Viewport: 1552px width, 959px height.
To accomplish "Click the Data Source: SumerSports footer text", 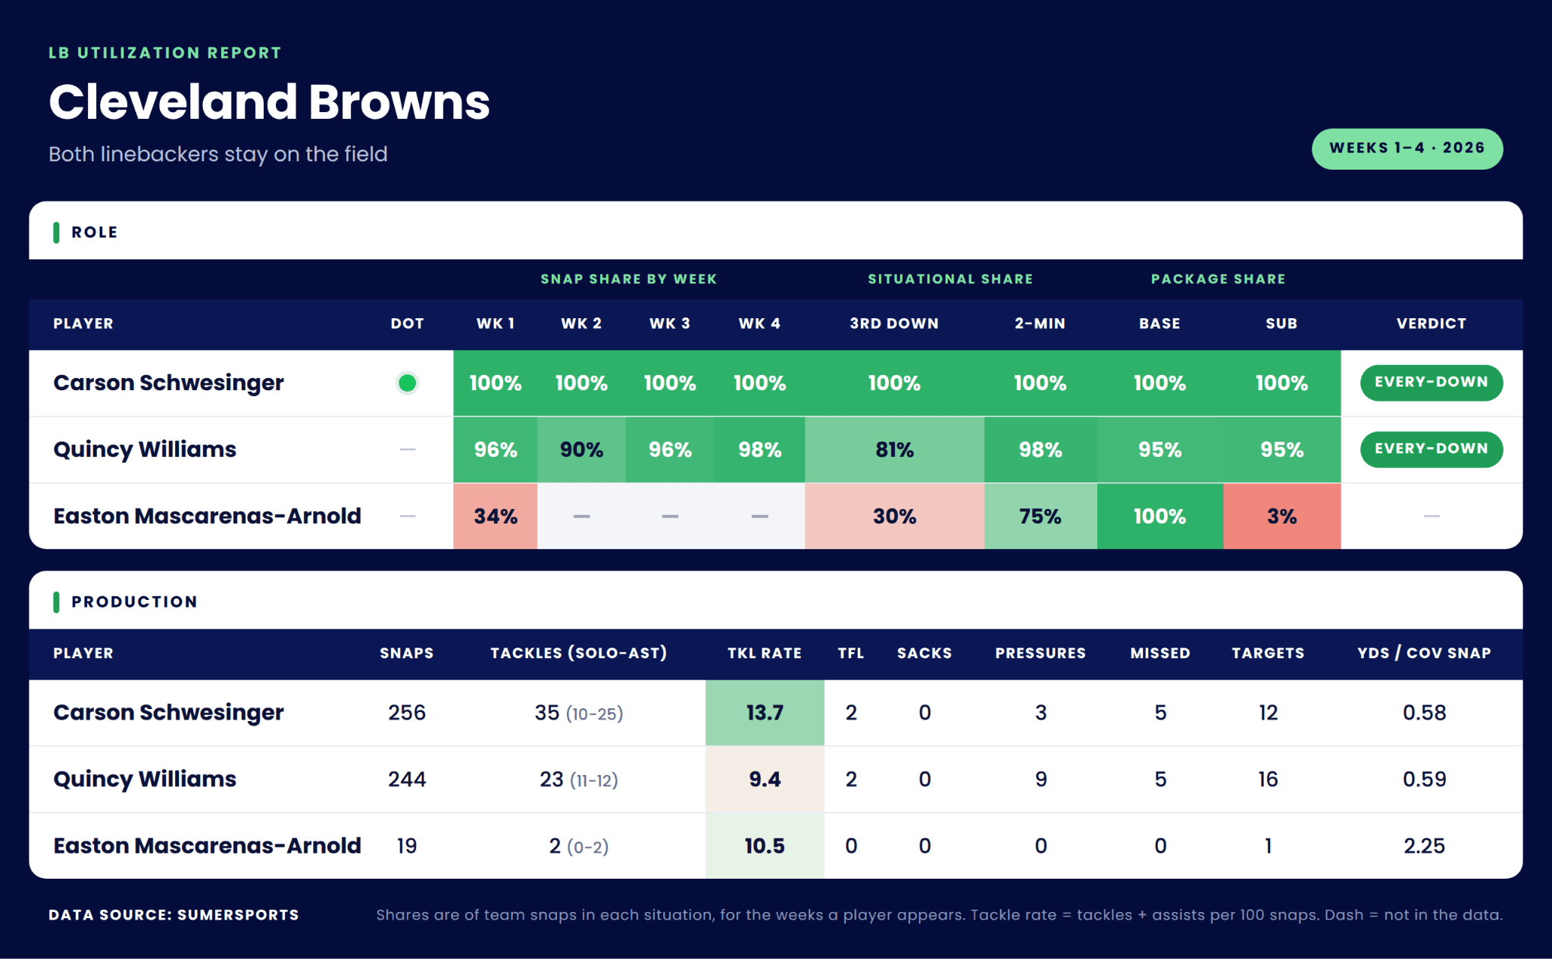I will [x=174, y=915].
